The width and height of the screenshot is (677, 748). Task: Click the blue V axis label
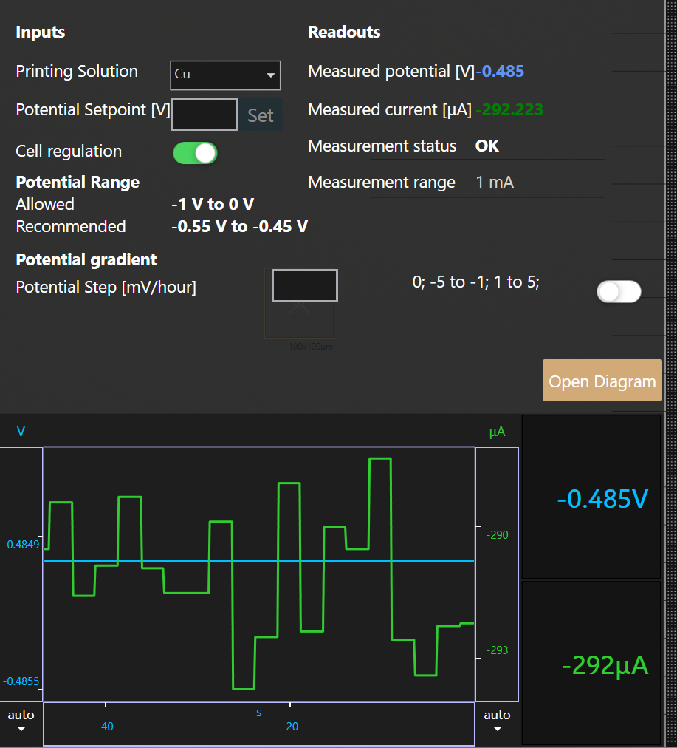[x=21, y=432]
